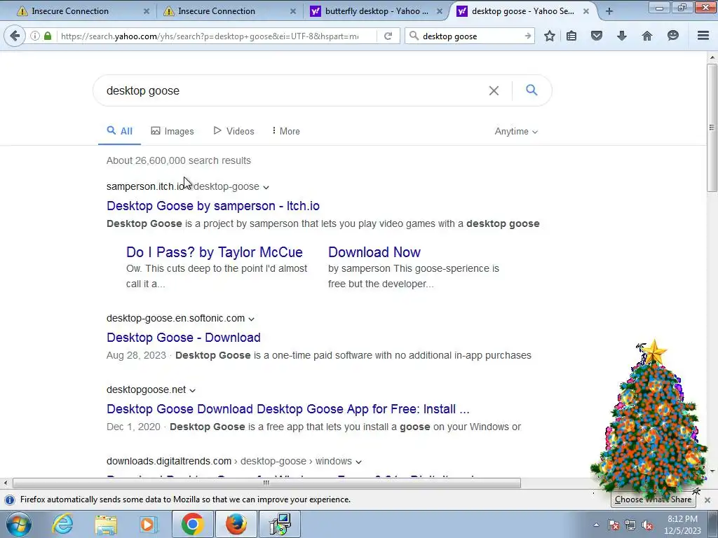The height and width of the screenshot is (538, 718).
Task: Expand downloads.digitaltrends.com result chevron
Action: point(358,462)
